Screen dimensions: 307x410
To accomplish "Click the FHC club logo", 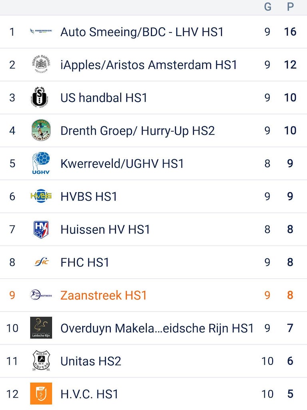I will (41, 262).
